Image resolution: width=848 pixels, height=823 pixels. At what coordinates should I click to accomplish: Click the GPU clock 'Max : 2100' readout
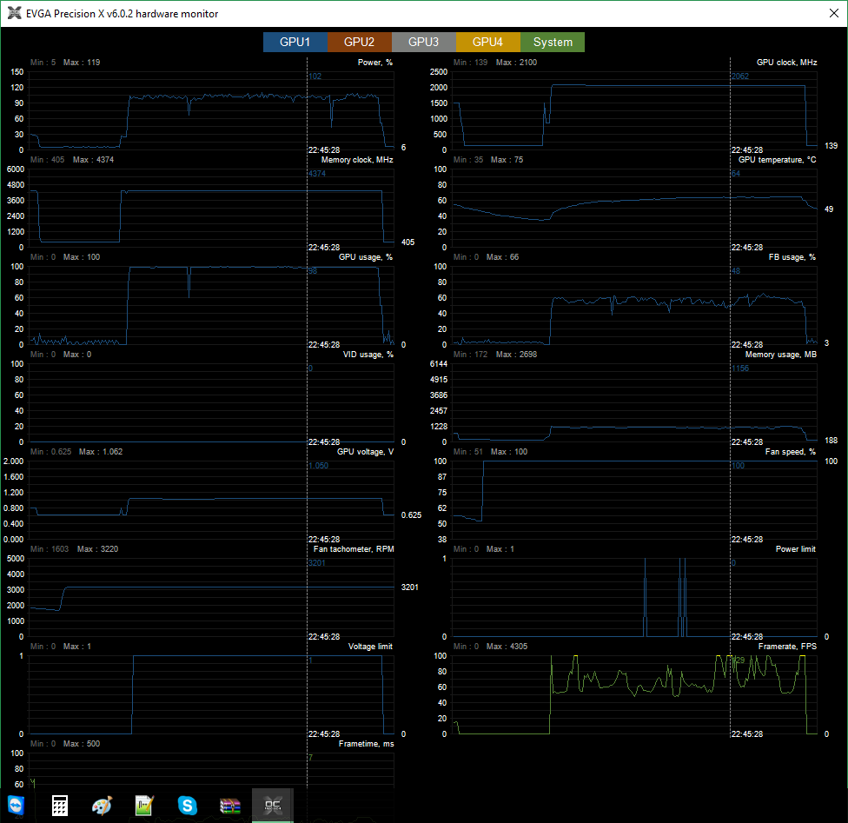click(516, 63)
